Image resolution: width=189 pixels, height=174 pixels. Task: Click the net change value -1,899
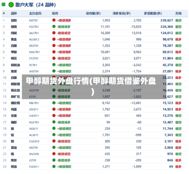(136, 166)
